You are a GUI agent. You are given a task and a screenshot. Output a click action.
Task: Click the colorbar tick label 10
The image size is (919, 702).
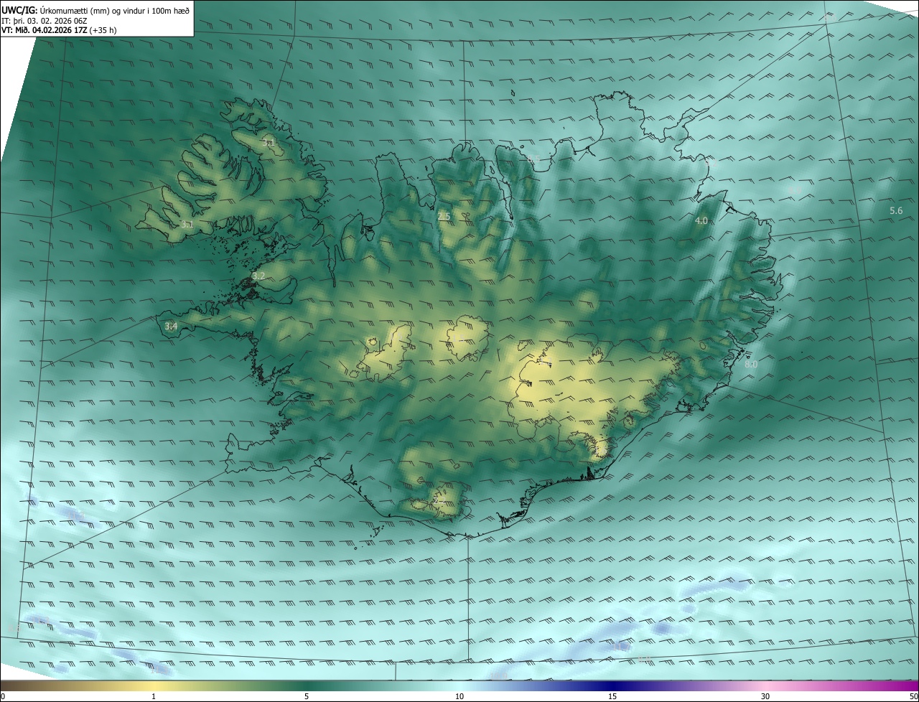point(459,696)
